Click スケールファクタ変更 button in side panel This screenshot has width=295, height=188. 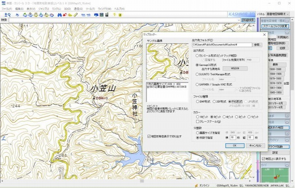[275, 27]
